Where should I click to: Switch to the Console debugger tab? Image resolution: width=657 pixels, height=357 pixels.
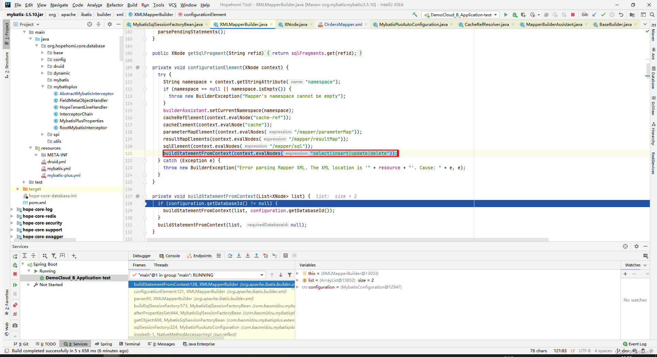pyautogui.click(x=170, y=256)
